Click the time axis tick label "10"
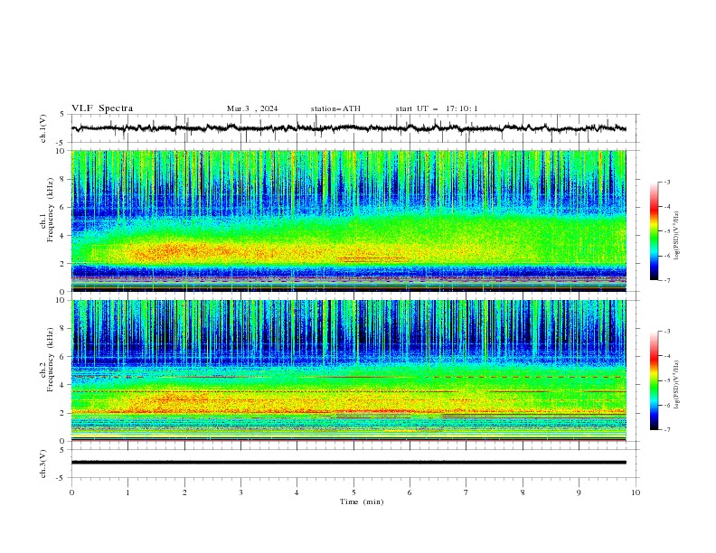 click(636, 492)
